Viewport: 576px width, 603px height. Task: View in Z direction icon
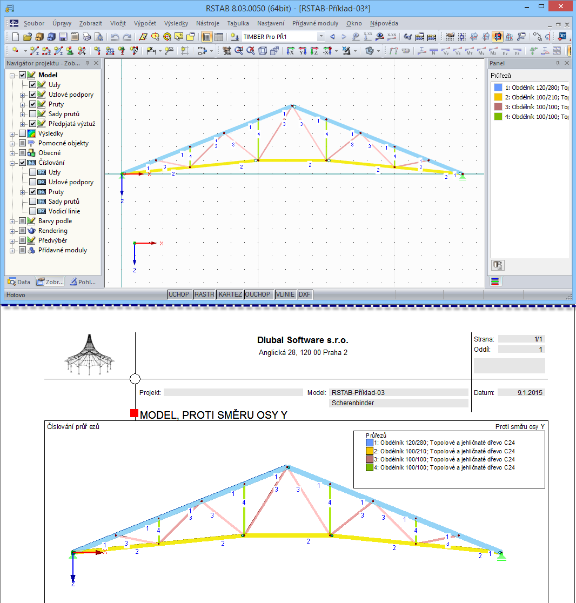click(x=314, y=51)
